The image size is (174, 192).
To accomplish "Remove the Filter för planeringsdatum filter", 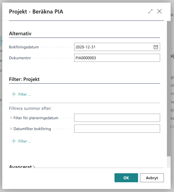I will pos(11,118).
